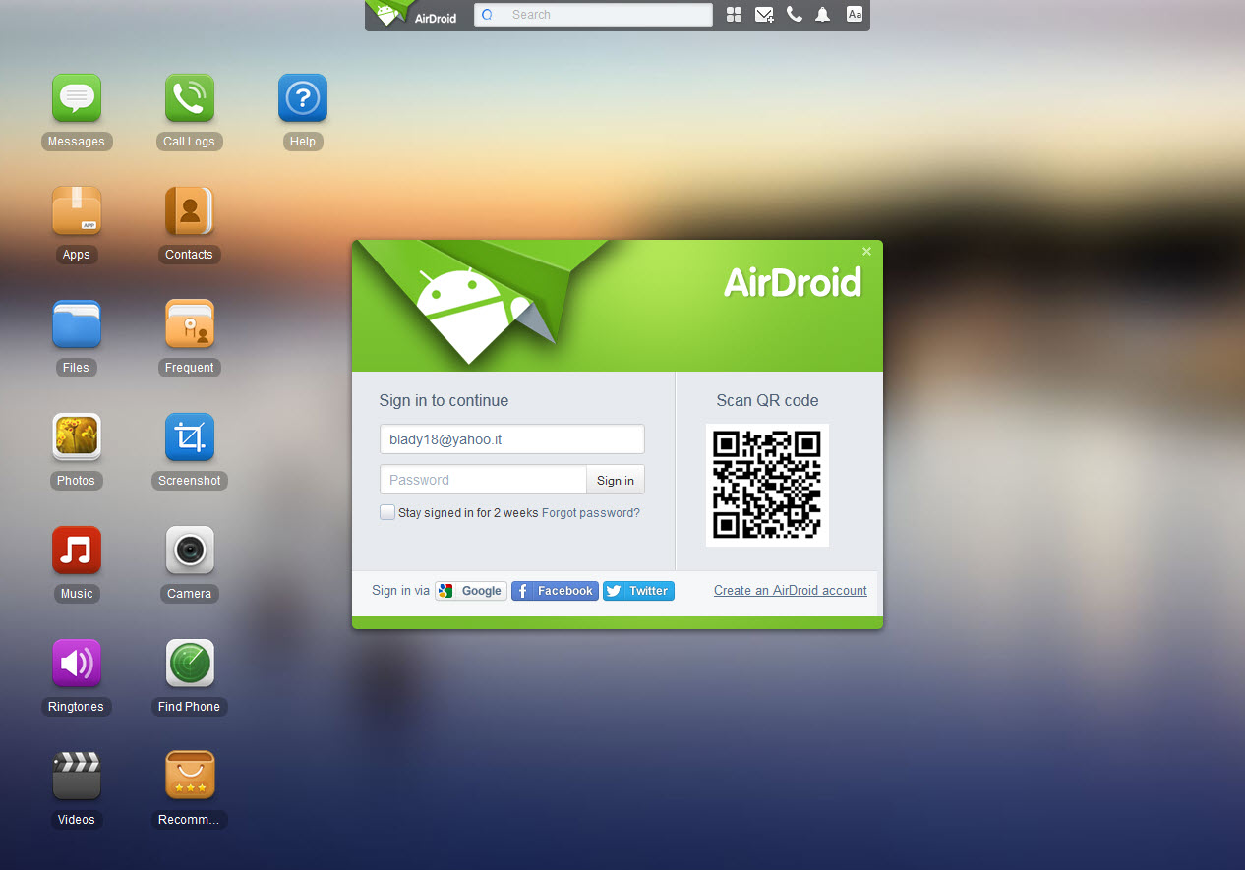The height and width of the screenshot is (870, 1245).
Task: Open the Files folder icon
Action: coord(77,324)
